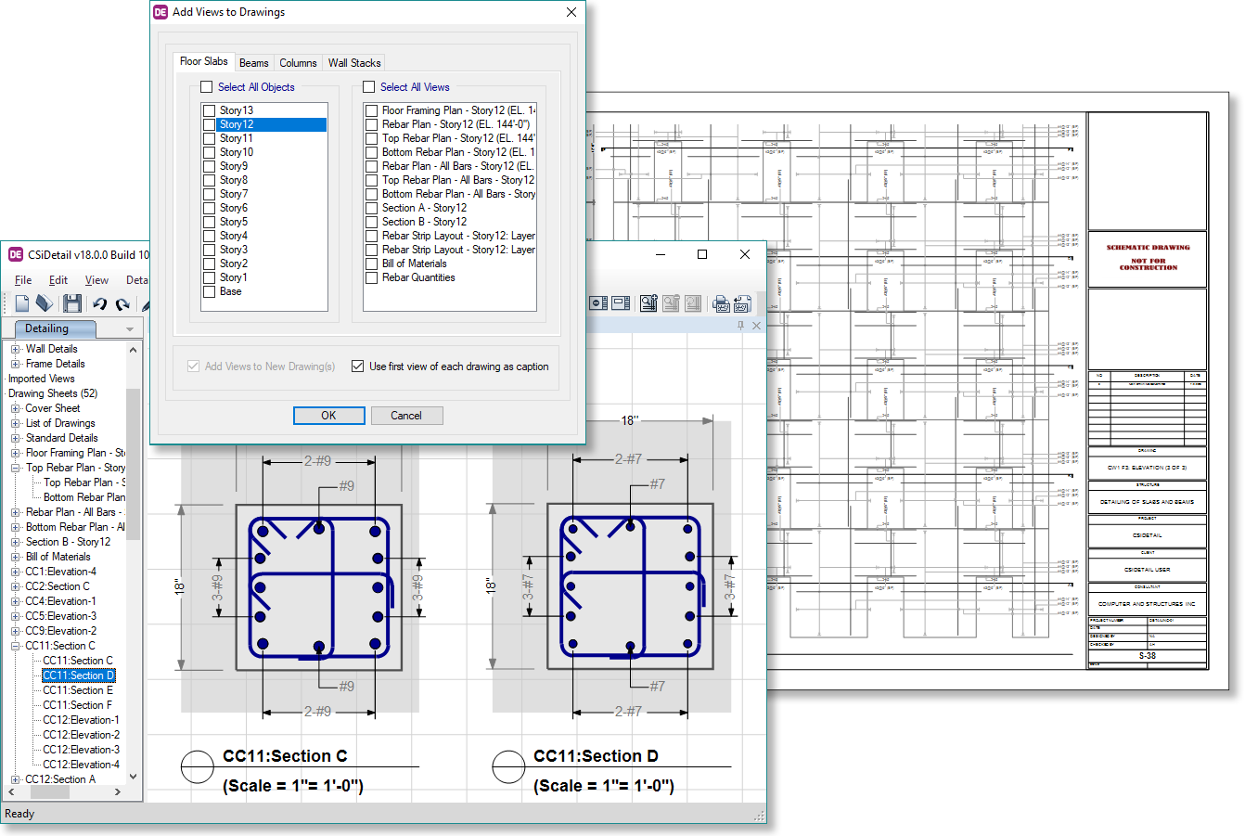Click the Print drawings printer icon
The height and width of the screenshot is (836, 1245).
pyautogui.click(x=721, y=302)
